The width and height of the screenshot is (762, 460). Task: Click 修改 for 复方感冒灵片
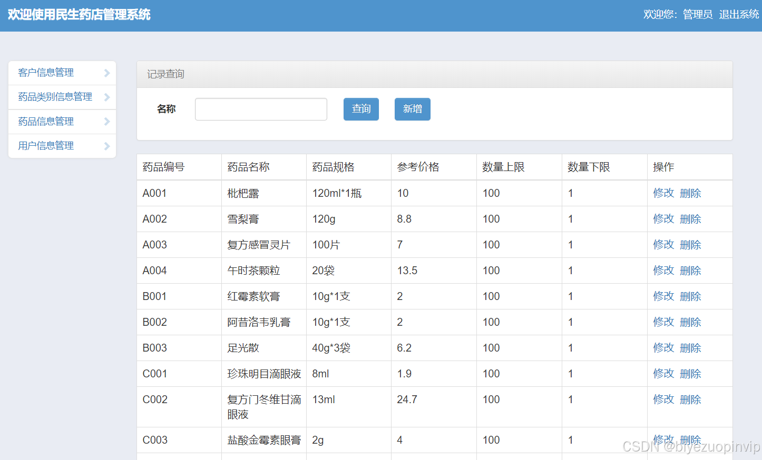pyautogui.click(x=663, y=245)
